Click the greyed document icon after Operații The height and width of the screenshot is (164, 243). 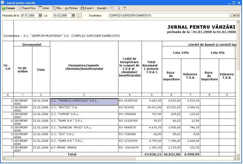pyautogui.click(x=112, y=8)
